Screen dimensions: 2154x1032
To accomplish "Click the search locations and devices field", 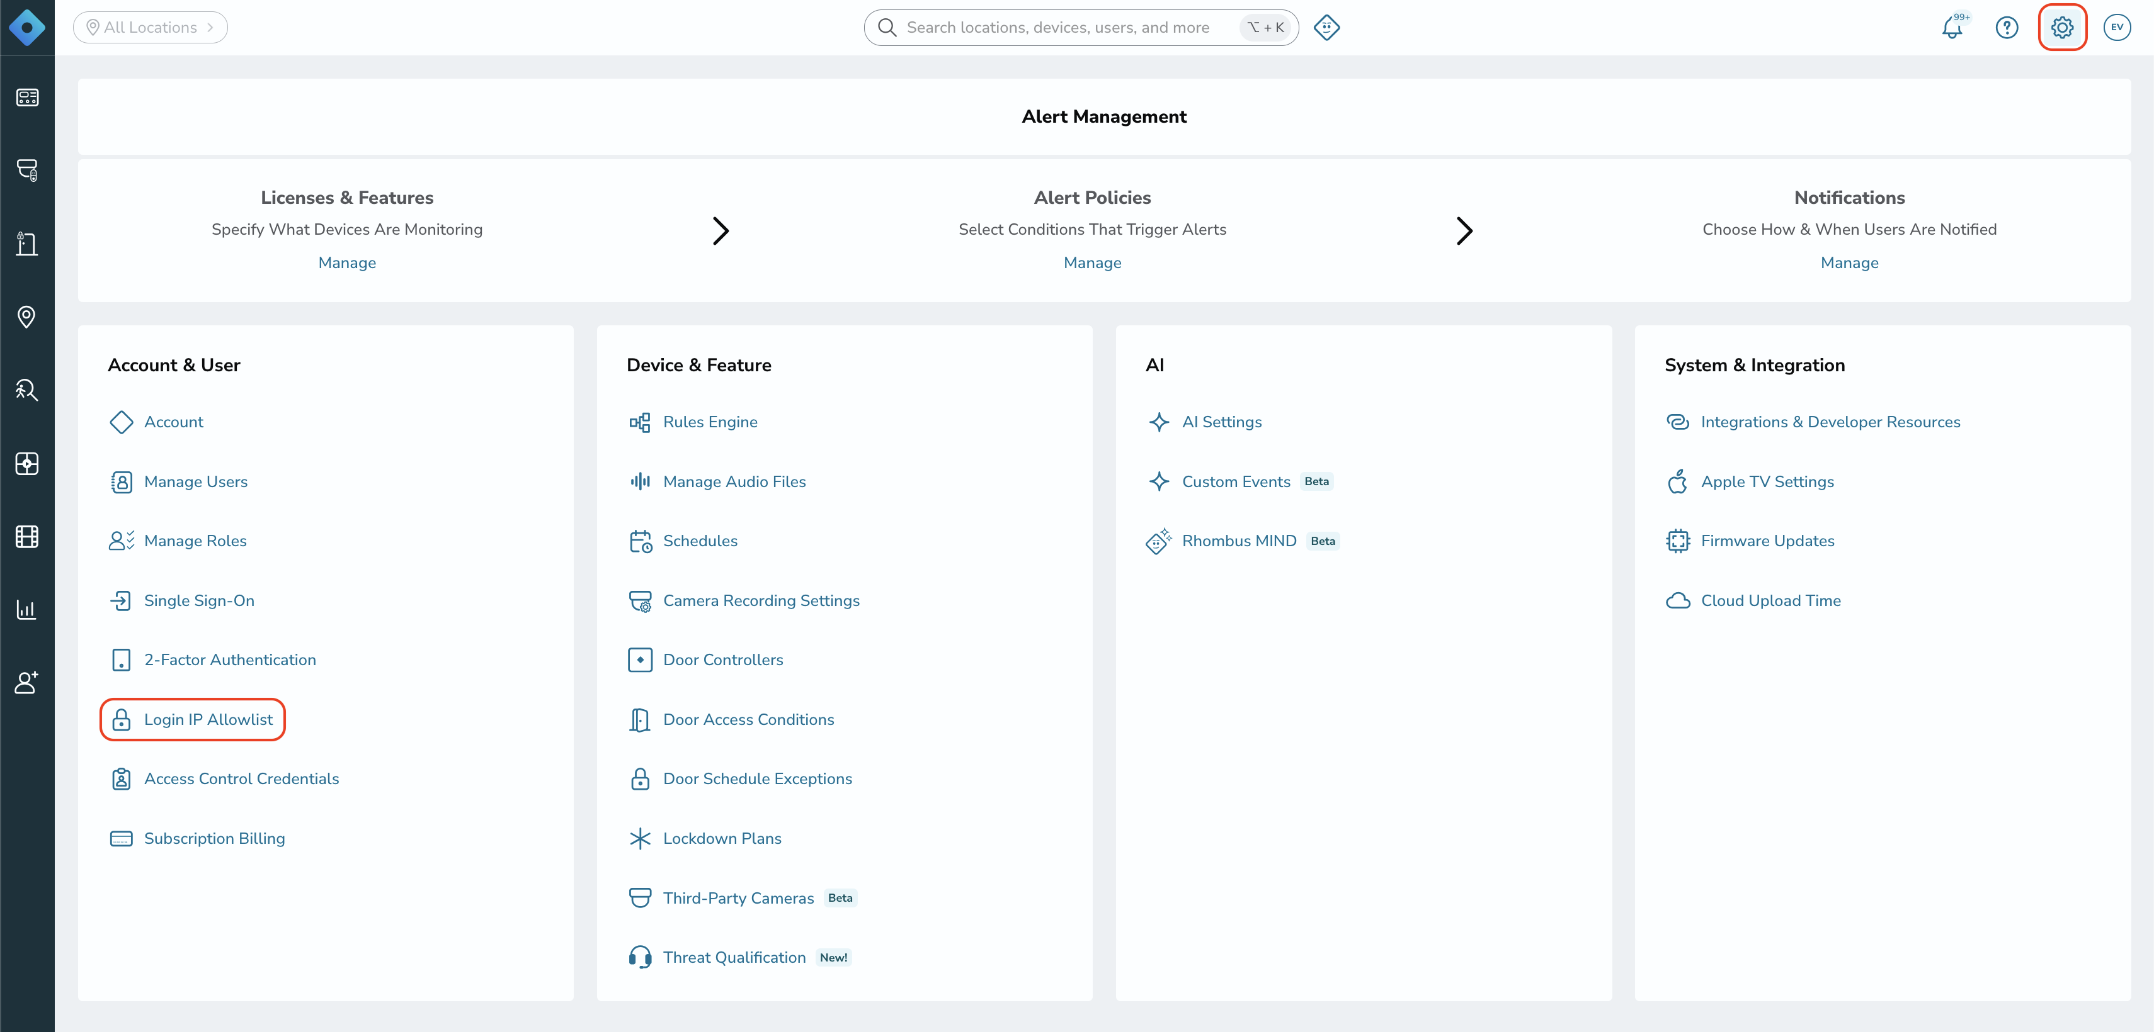I will point(1081,28).
